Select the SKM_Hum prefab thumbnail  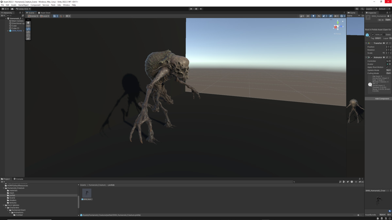87,194
